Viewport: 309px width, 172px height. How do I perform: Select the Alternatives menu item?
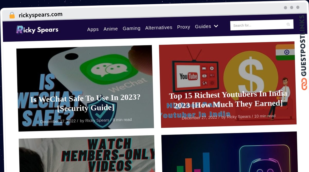click(159, 27)
